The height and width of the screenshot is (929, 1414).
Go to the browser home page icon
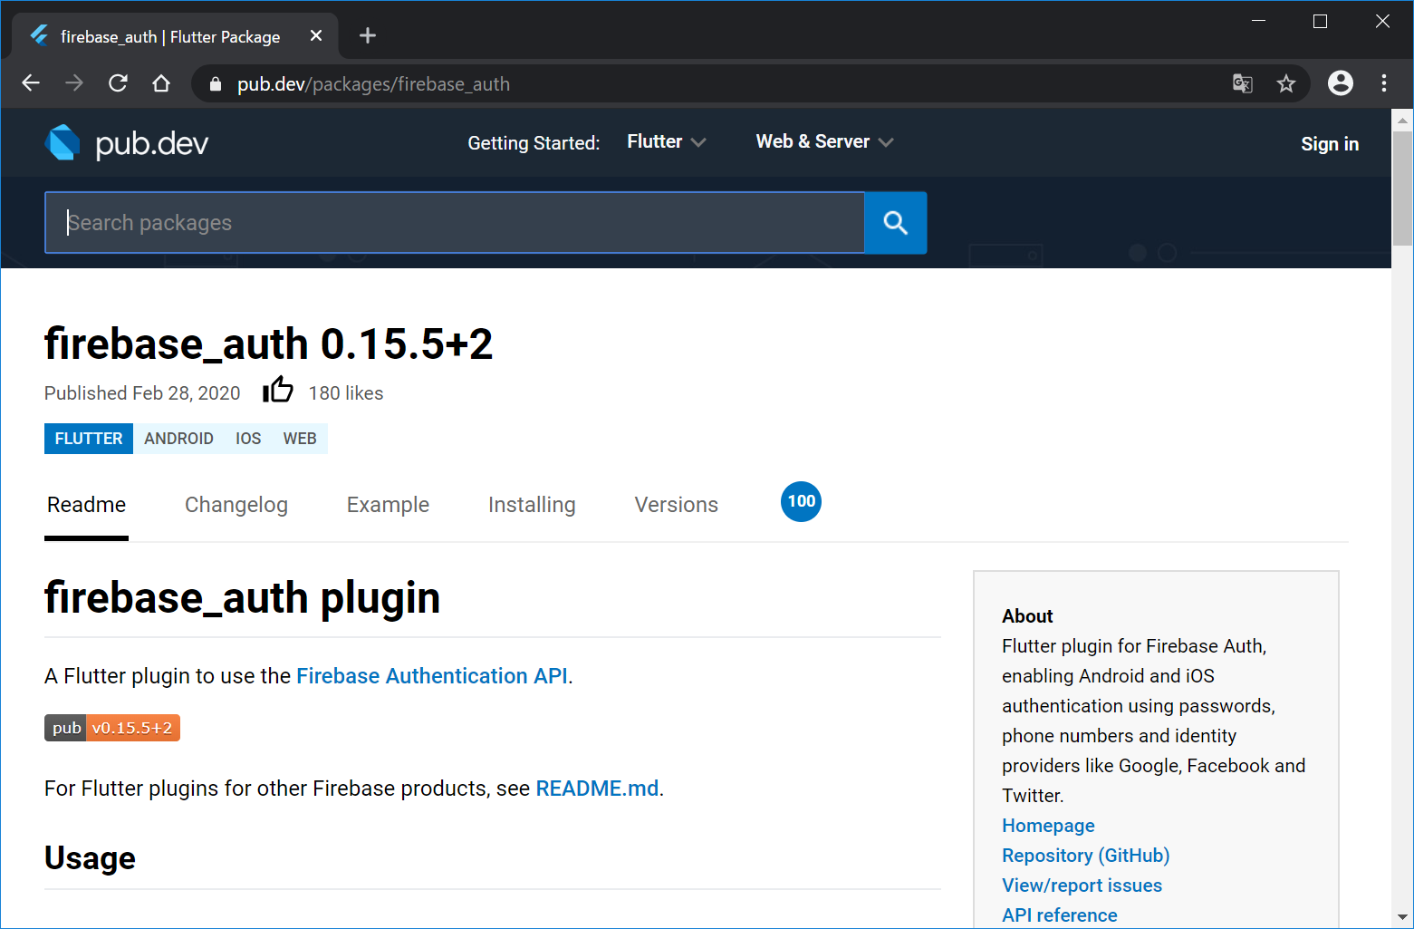pyautogui.click(x=161, y=83)
